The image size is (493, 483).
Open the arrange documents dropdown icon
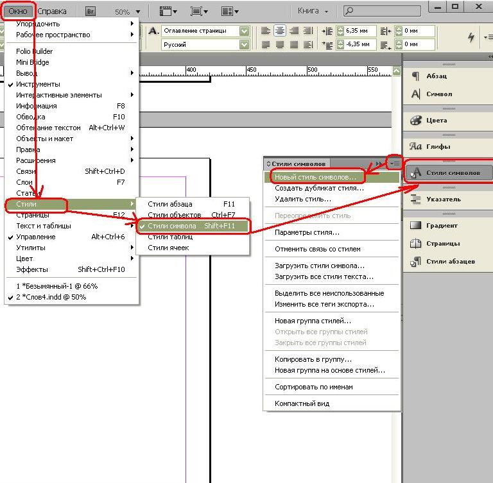[230, 12]
